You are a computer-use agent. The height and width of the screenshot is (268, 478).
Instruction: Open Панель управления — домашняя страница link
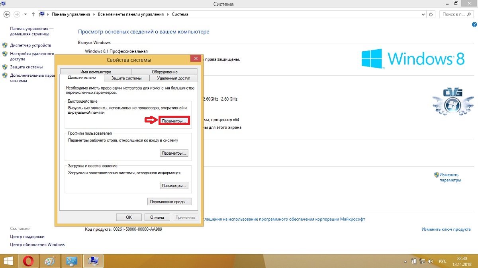tap(31, 31)
